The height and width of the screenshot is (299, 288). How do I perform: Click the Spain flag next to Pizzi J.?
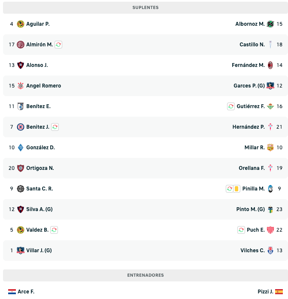[279, 292]
